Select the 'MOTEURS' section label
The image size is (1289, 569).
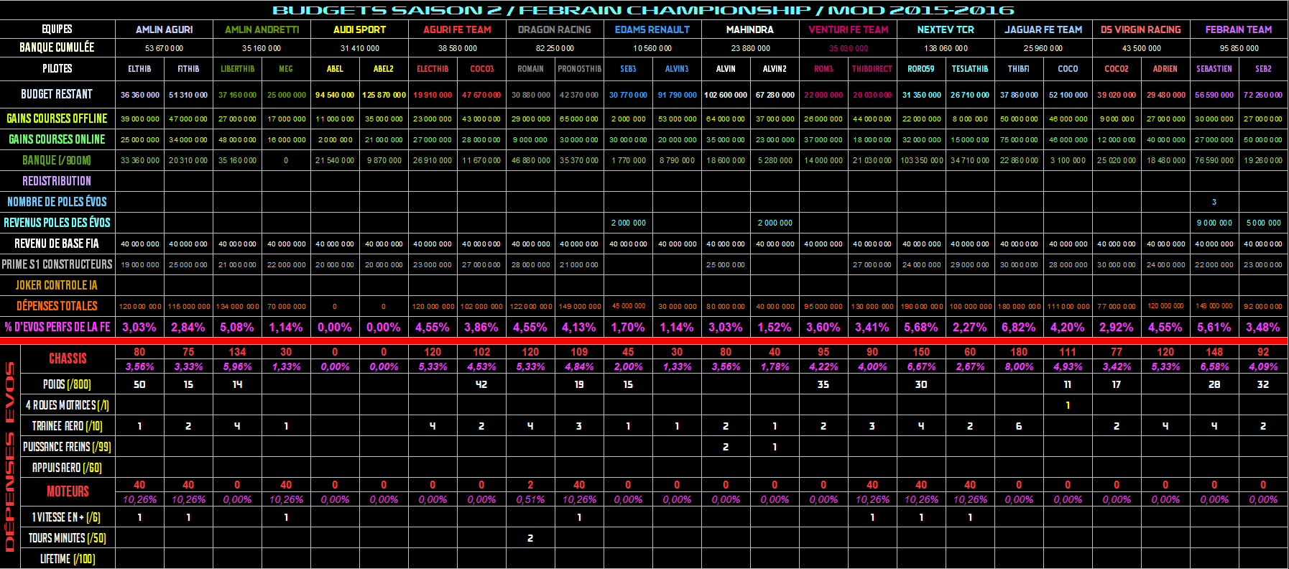[x=68, y=491]
